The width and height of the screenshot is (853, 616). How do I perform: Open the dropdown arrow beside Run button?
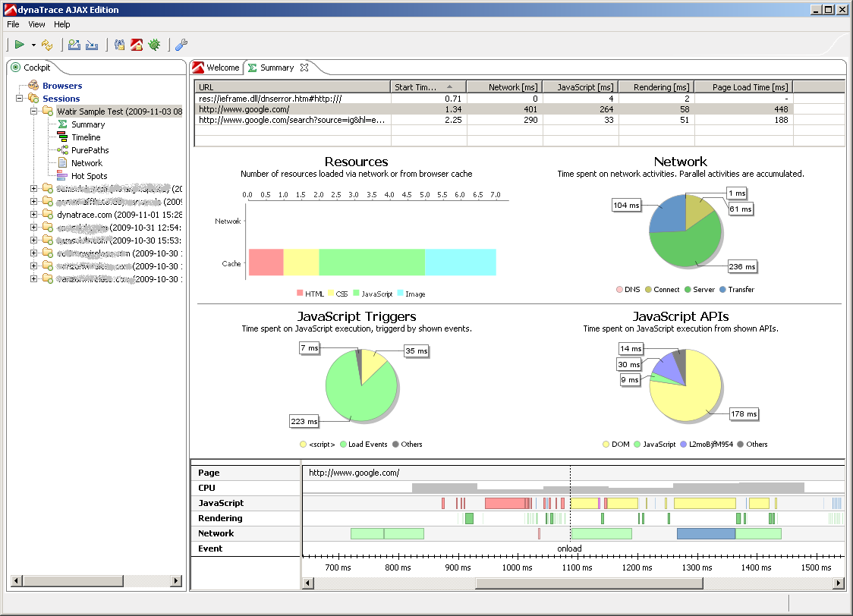click(x=33, y=45)
